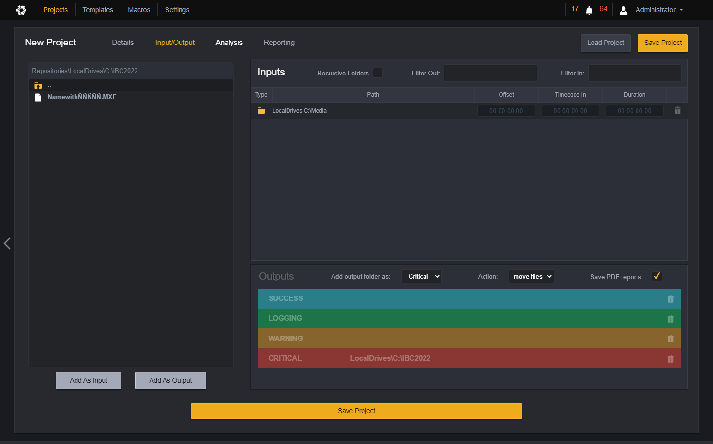Open the Templates menu

coord(98,10)
